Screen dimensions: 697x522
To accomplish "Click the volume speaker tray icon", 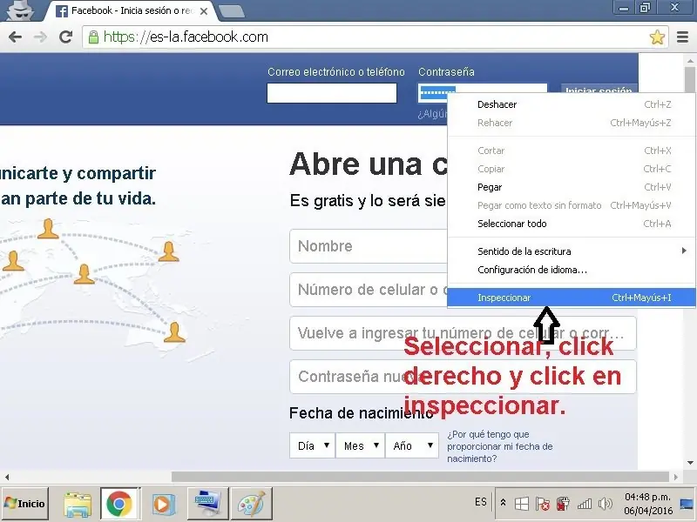I will click(x=605, y=504).
